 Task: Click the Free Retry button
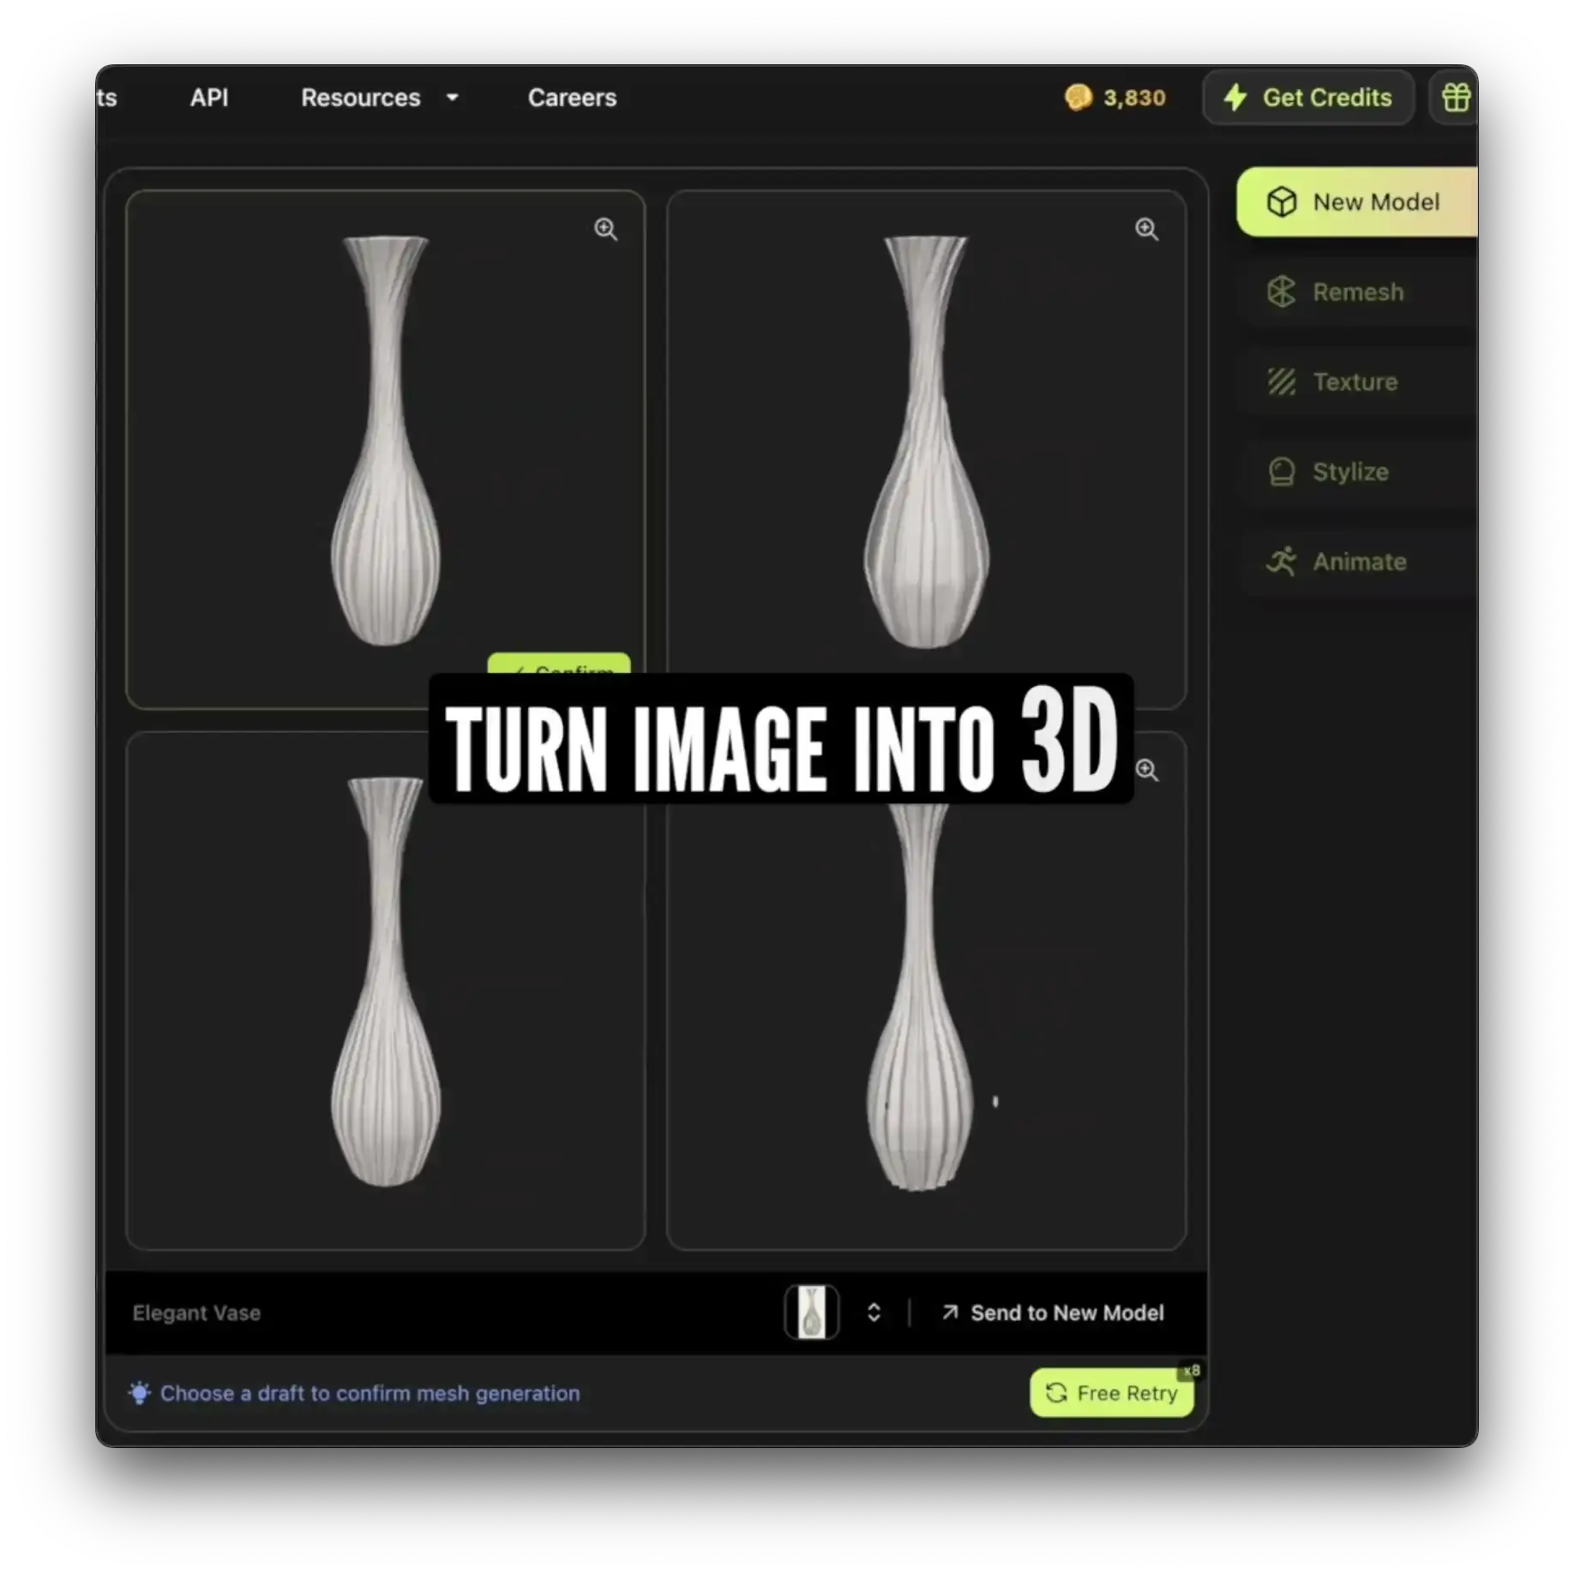[1111, 1393]
